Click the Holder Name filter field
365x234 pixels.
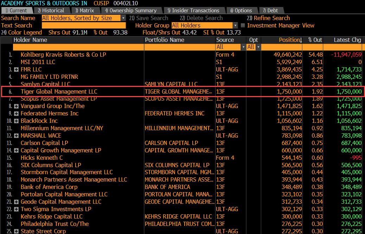point(78,47)
